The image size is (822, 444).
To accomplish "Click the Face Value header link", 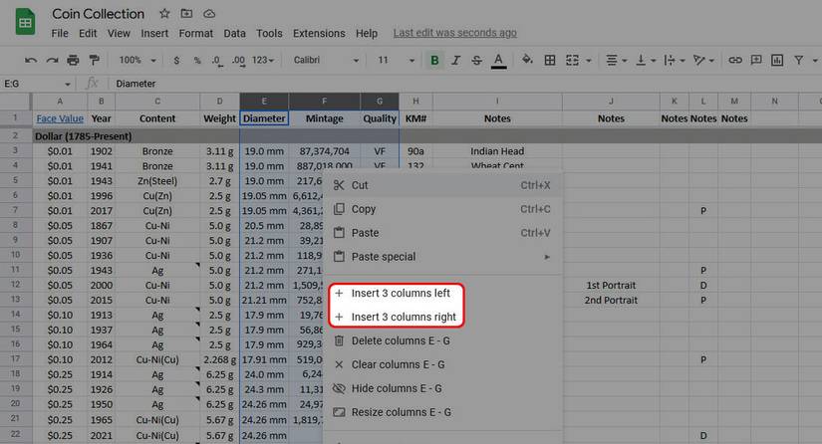I will [60, 118].
